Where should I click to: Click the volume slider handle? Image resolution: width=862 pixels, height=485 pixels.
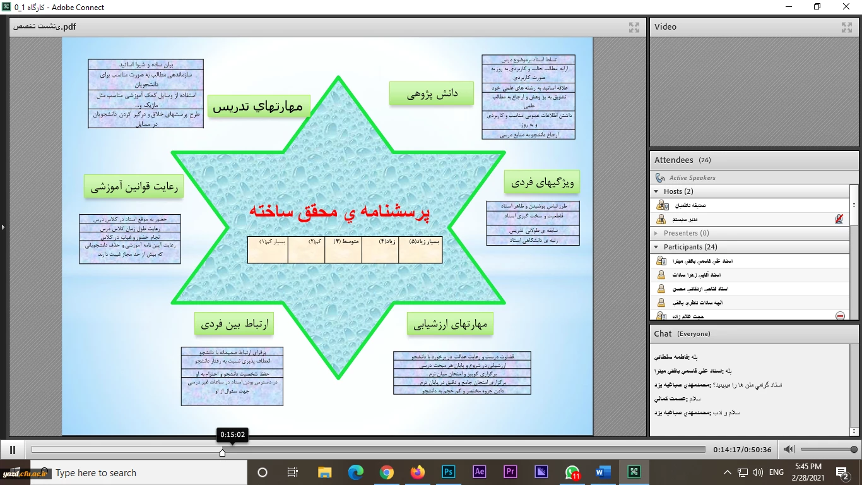(x=854, y=450)
